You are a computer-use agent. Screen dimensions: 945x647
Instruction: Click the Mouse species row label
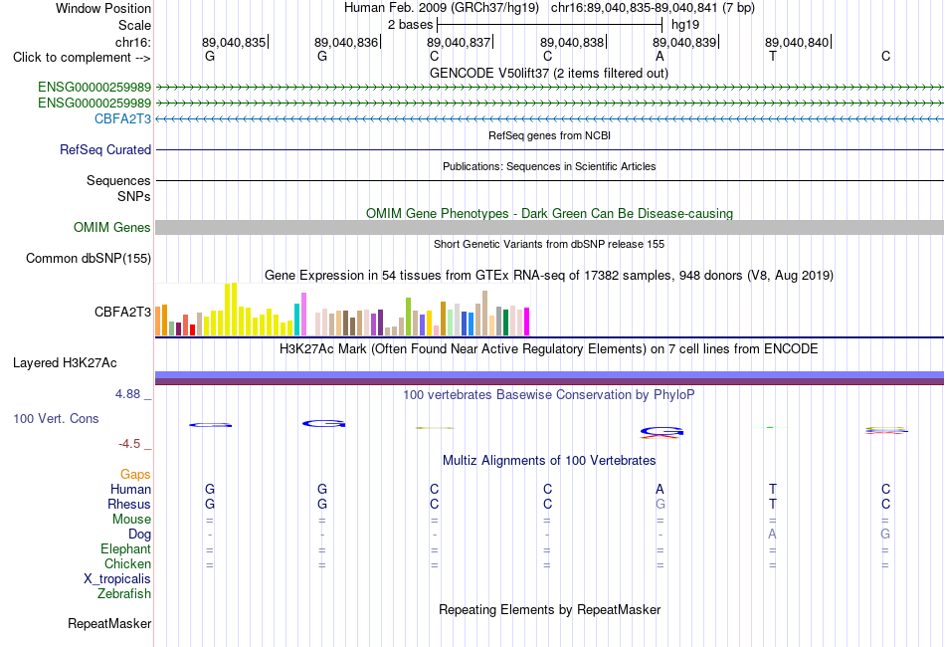tap(131, 520)
